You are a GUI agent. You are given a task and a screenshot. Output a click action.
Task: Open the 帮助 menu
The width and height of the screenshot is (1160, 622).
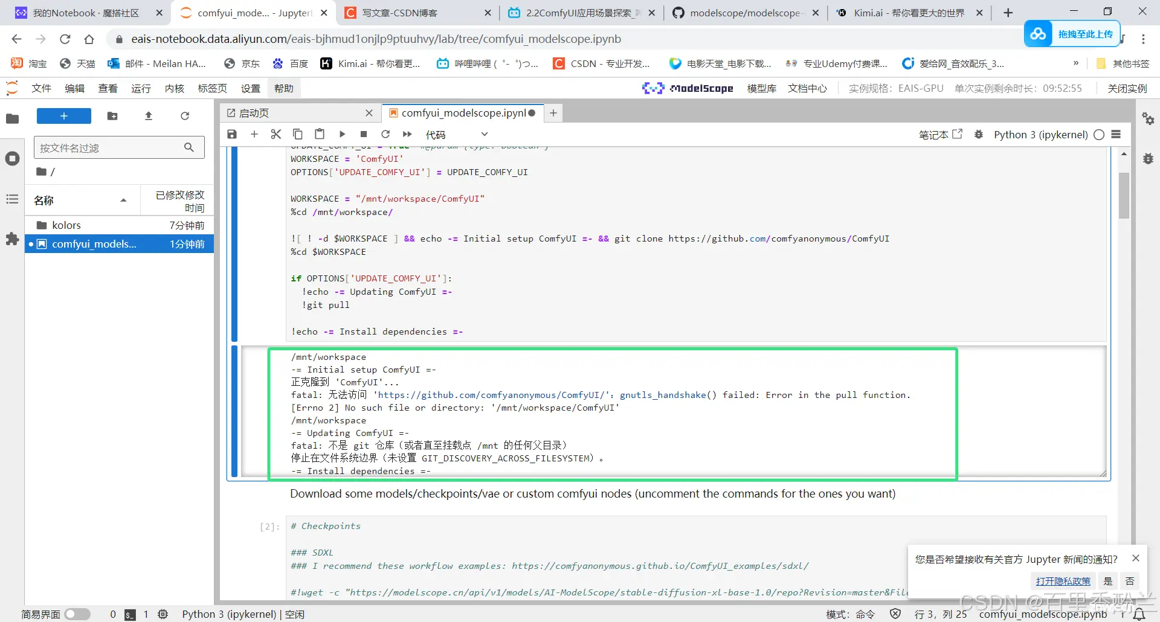[283, 89]
